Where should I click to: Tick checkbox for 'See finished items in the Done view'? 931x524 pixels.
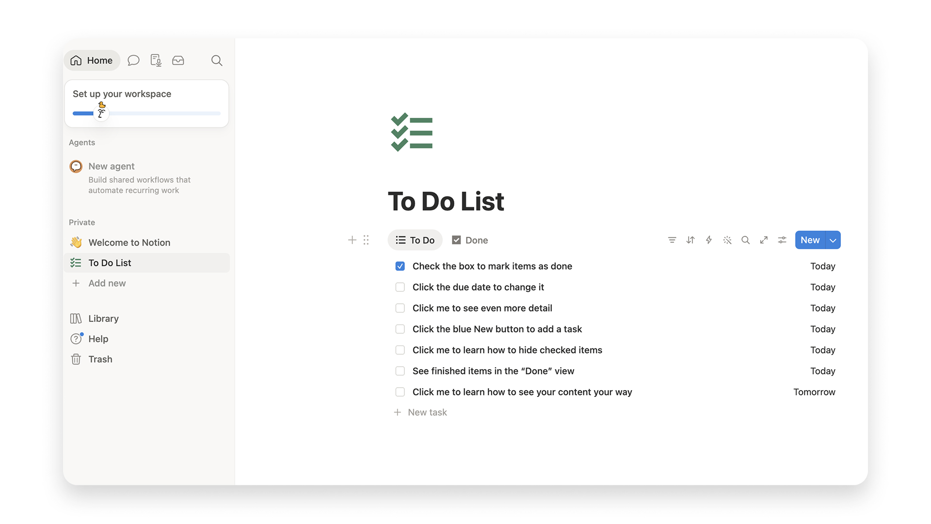click(x=400, y=371)
